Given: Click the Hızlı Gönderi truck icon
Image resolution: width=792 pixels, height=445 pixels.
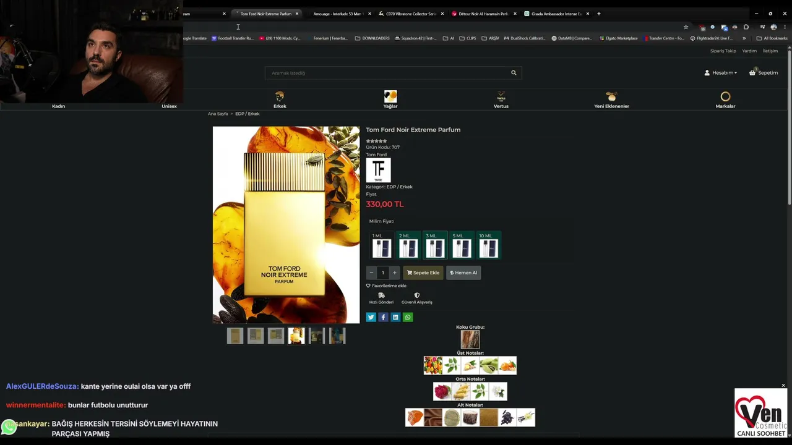Looking at the screenshot, I should tap(381, 295).
